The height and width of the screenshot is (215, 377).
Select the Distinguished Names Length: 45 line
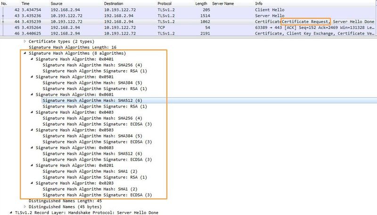point(65,201)
